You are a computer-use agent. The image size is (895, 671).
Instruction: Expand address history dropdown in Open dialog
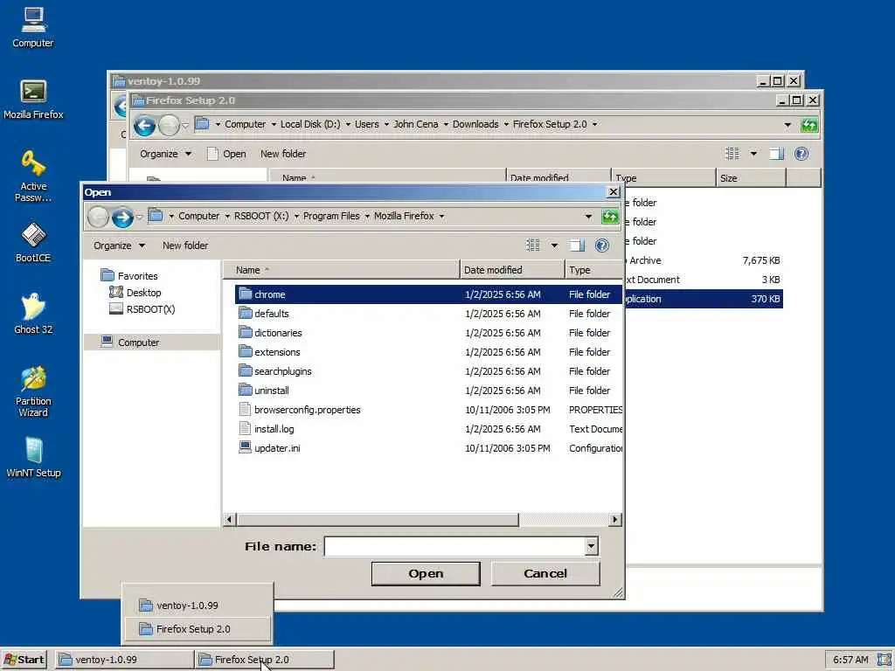coord(588,217)
